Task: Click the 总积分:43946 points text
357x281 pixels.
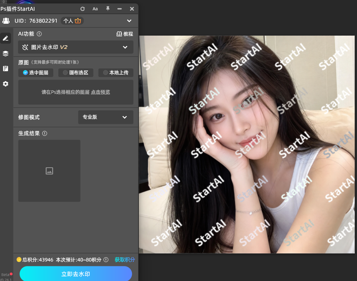Action: tap(38, 260)
